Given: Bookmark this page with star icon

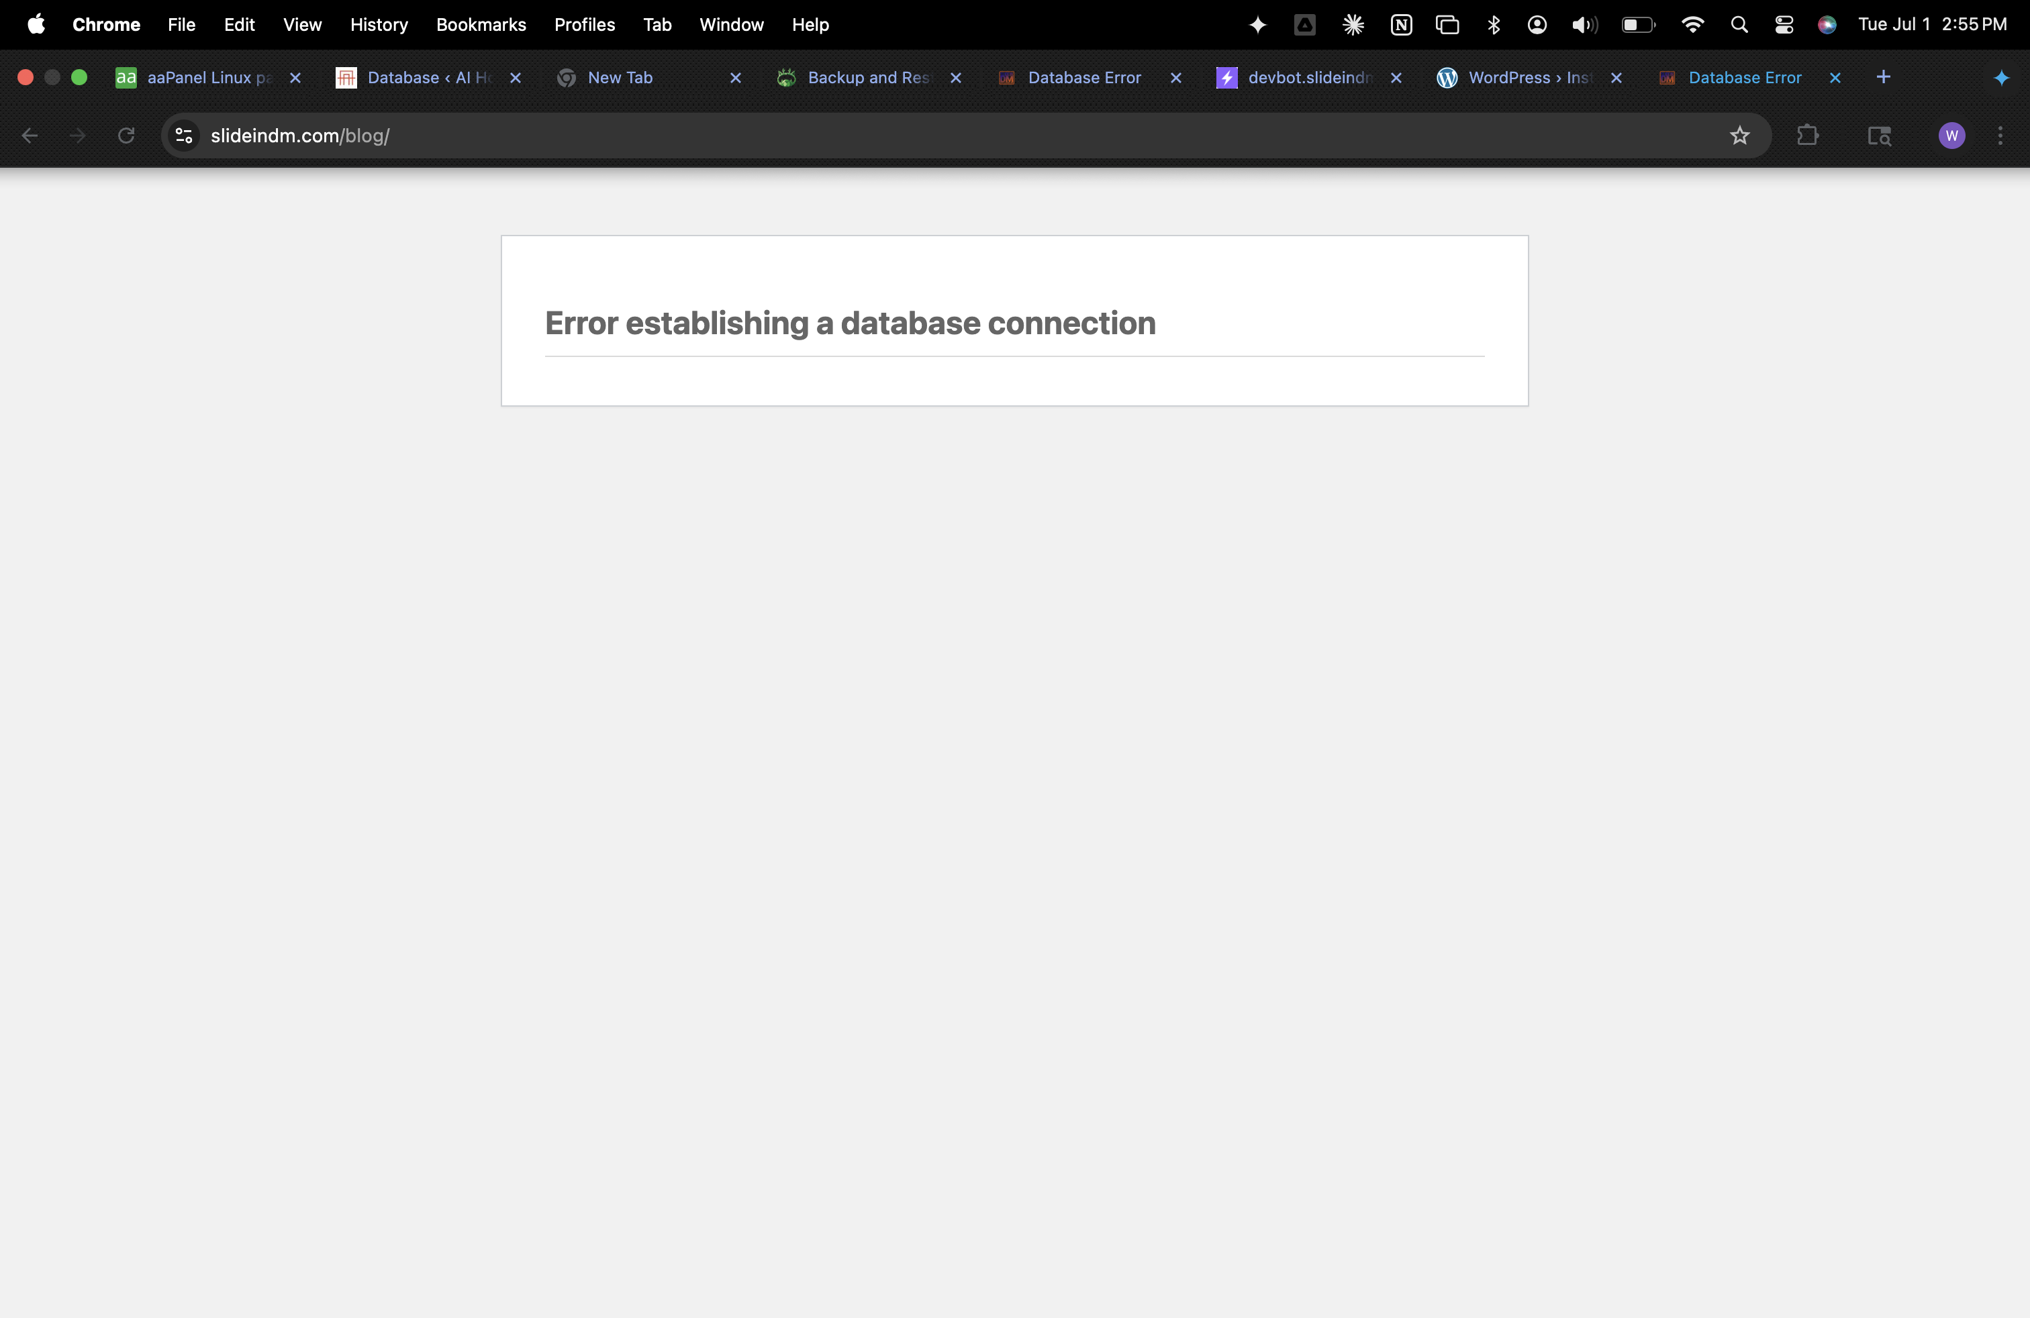Looking at the screenshot, I should 1739,136.
